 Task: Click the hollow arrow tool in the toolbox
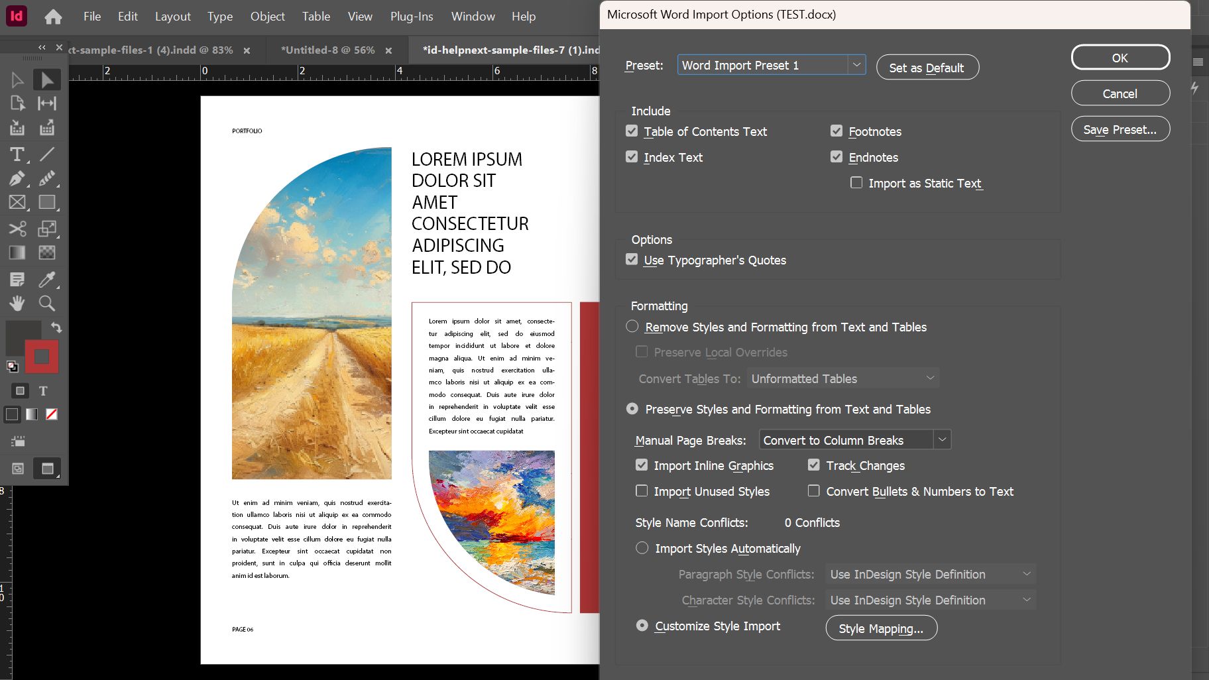pos(17,80)
